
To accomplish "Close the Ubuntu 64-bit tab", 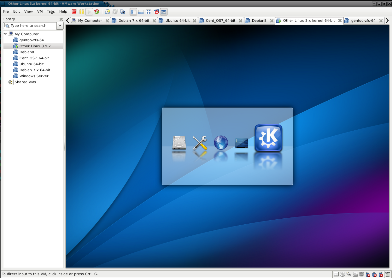I will 195,21.
